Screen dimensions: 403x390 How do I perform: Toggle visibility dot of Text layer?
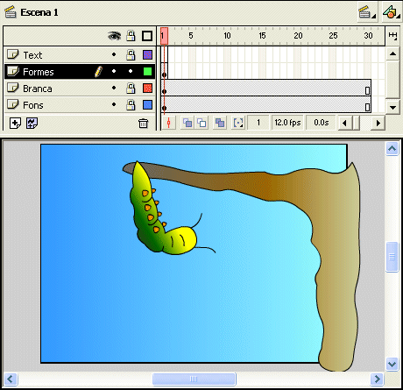click(x=114, y=54)
